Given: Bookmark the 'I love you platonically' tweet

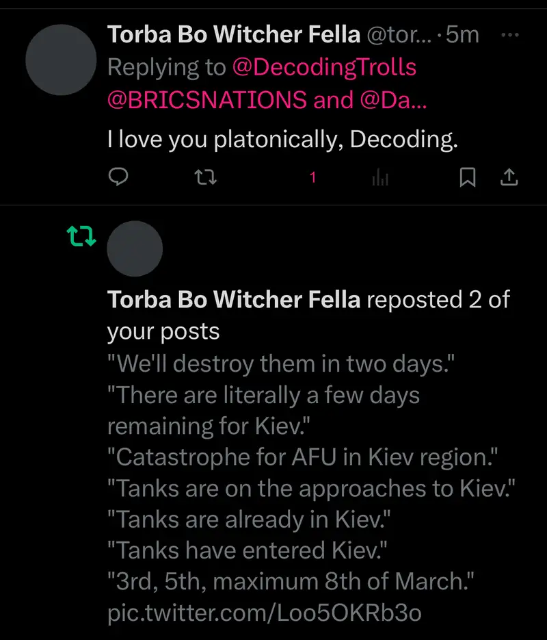Looking at the screenshot, I should [x=467, y=178].
